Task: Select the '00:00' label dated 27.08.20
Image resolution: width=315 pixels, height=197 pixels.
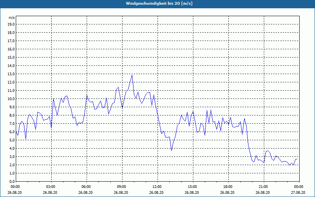Action: coord(299,187)
